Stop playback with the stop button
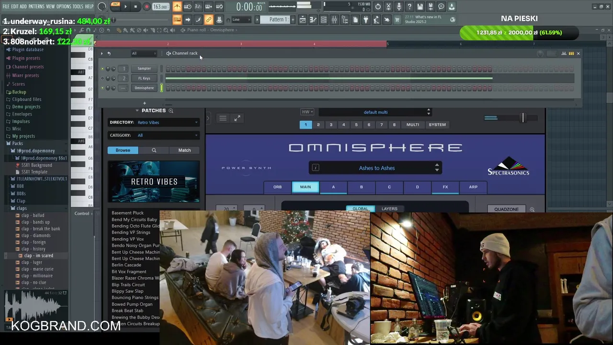 [x=136, y=7]
